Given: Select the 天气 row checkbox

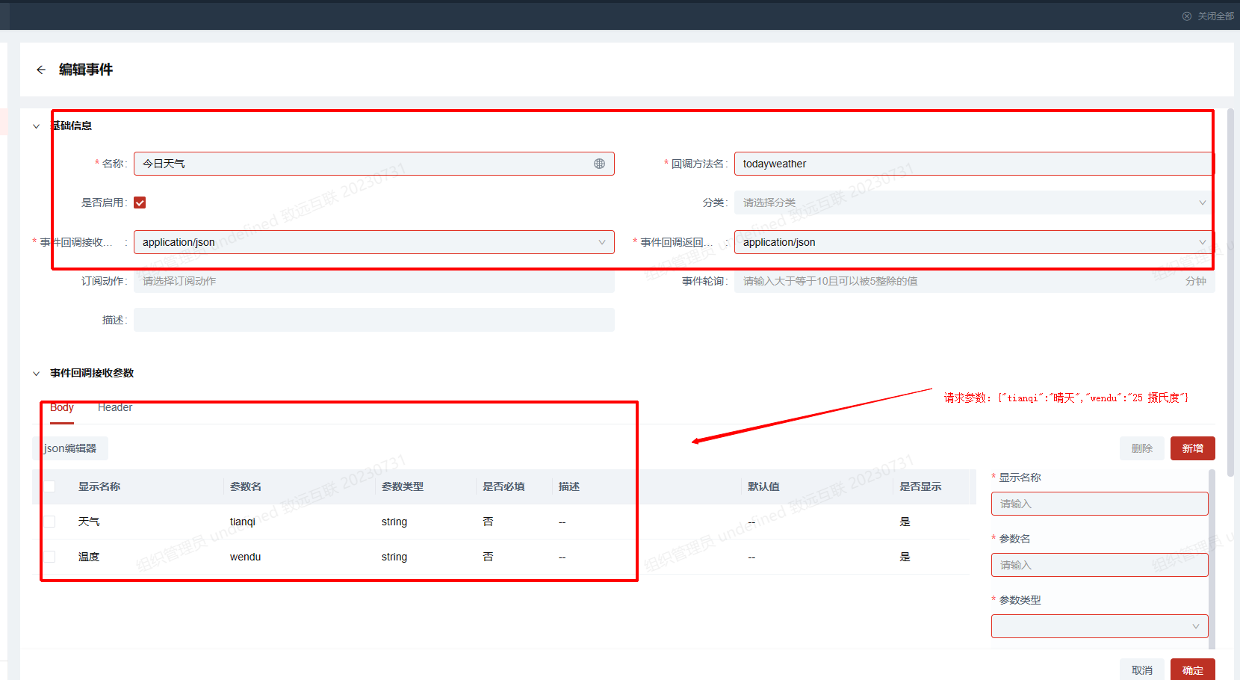Looking at the screenshot, I should pos(49,522).
